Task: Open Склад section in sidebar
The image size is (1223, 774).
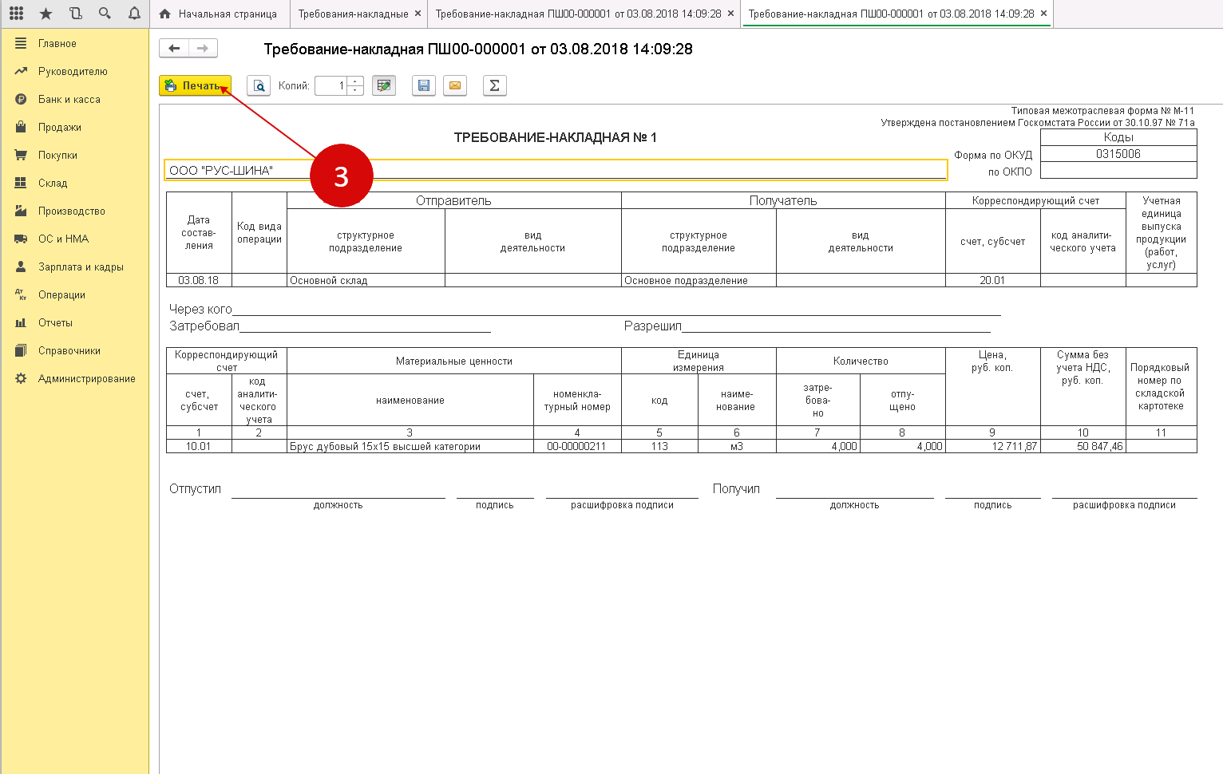Action: (x=53, y=183)
